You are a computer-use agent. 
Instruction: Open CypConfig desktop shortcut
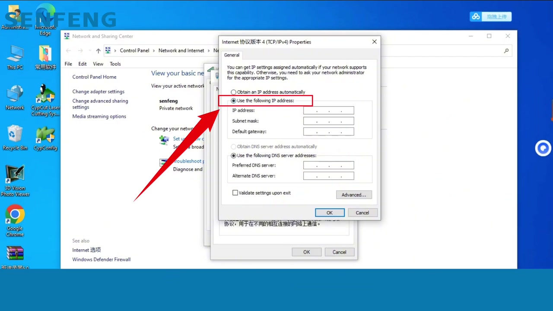(45, 136)
